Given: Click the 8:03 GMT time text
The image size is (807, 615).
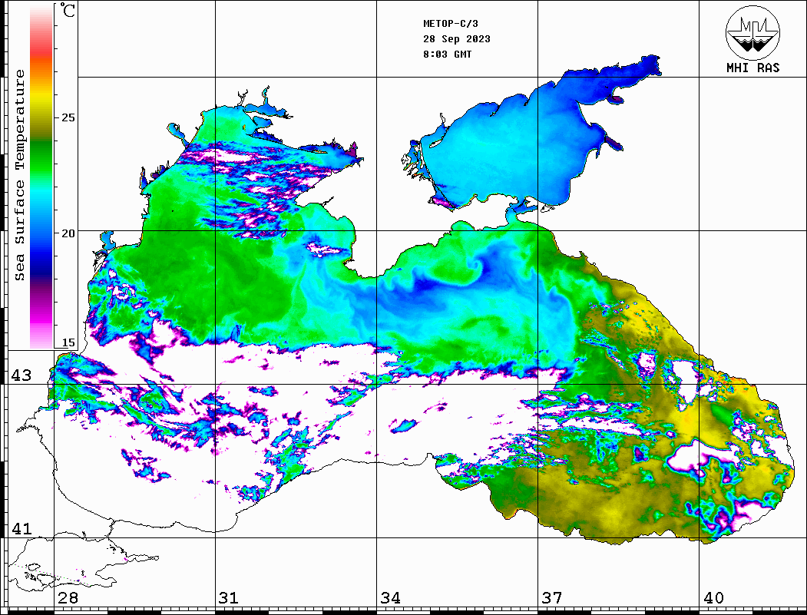Looking at the screenshot, I should pos(447,55).
